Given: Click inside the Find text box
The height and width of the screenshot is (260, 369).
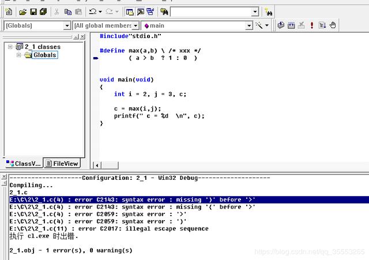Looking at the screenshot, I should [x=210, y=12].
